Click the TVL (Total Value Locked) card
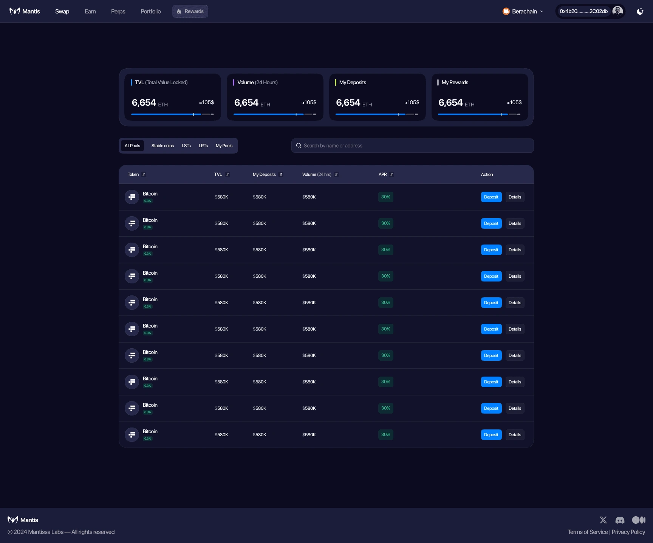 [x=173, y=97]
